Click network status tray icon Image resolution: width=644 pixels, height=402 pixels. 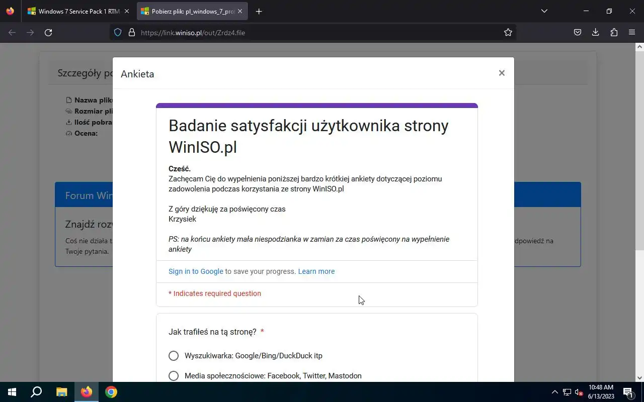click(567, 392)
